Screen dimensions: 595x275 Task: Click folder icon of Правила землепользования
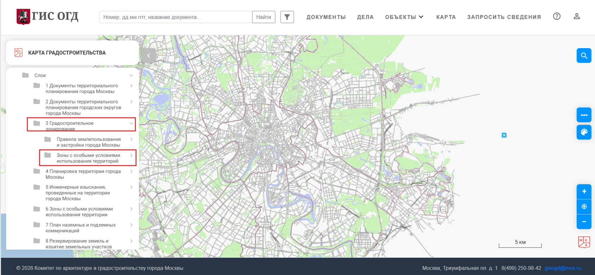pyautogui.click(x=48, y=139)
